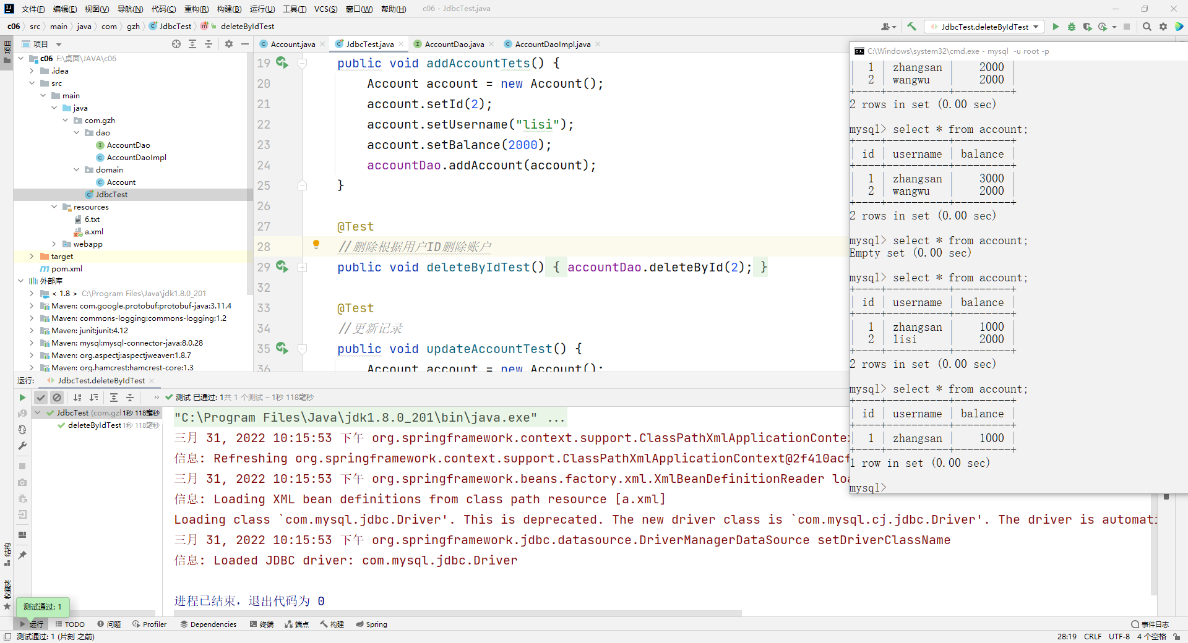Collapse the 外部库 node
1188x643 pixels.
point(20,281)
